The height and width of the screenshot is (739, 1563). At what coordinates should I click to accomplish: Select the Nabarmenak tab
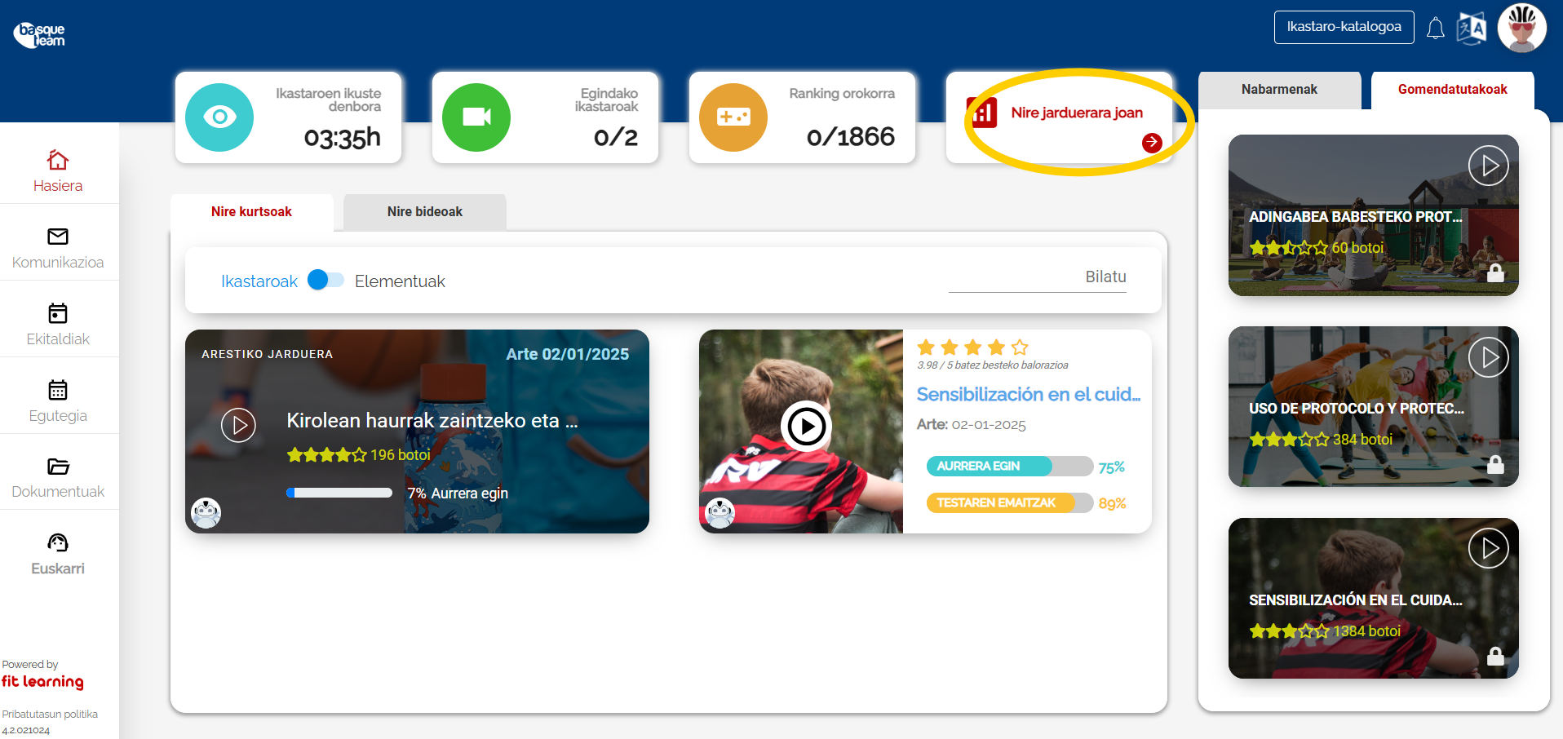point(1278,90)
